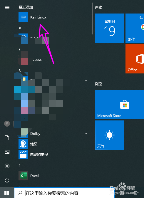
Task: Open the user account icon
Action: pyautogui.click(x=7, y=124)
